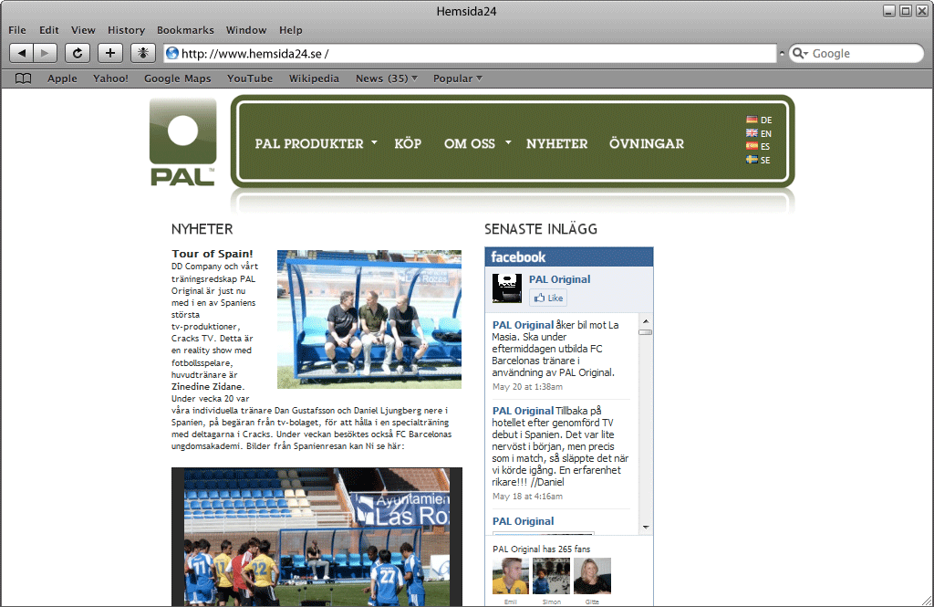Image resolution: width=934 pixels, height=607 pixels.
Task: Select the UK flag EN language
Action: 758,133
